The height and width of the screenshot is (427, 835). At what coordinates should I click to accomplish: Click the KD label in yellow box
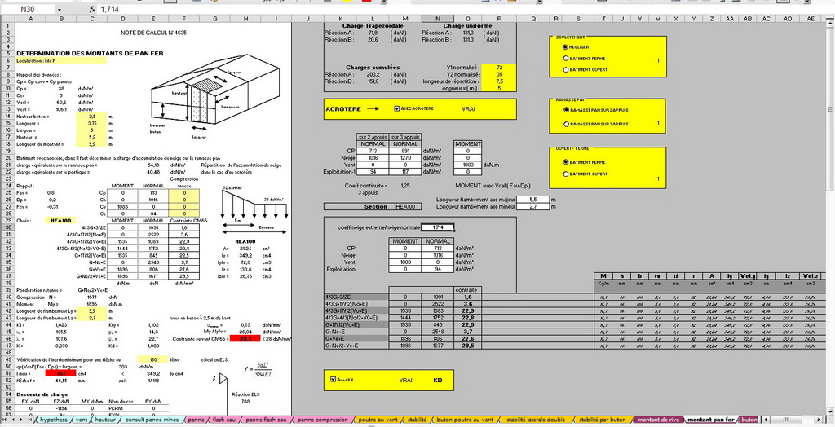pos(437,381)
